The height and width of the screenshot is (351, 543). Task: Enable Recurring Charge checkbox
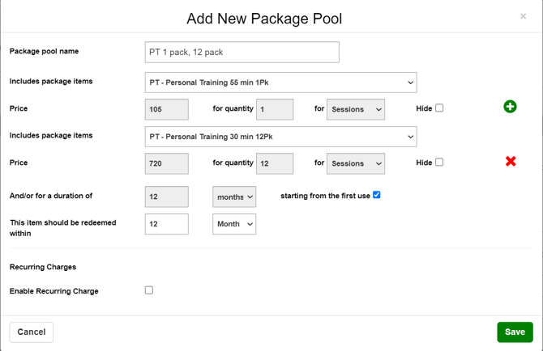click(149, 290)
